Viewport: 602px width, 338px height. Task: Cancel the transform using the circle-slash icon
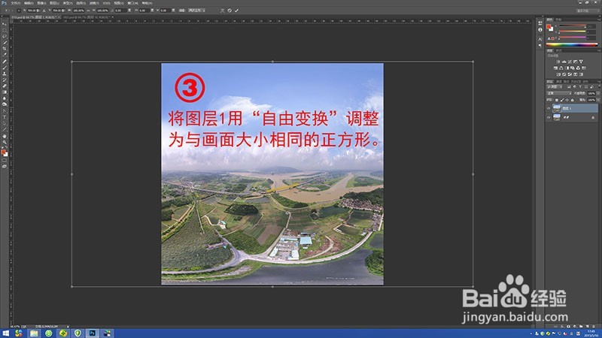pyautogui.click(x=230, y=11)
